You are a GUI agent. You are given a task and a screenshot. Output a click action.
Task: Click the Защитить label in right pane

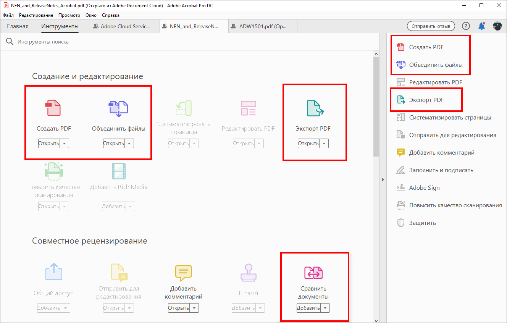423,223
